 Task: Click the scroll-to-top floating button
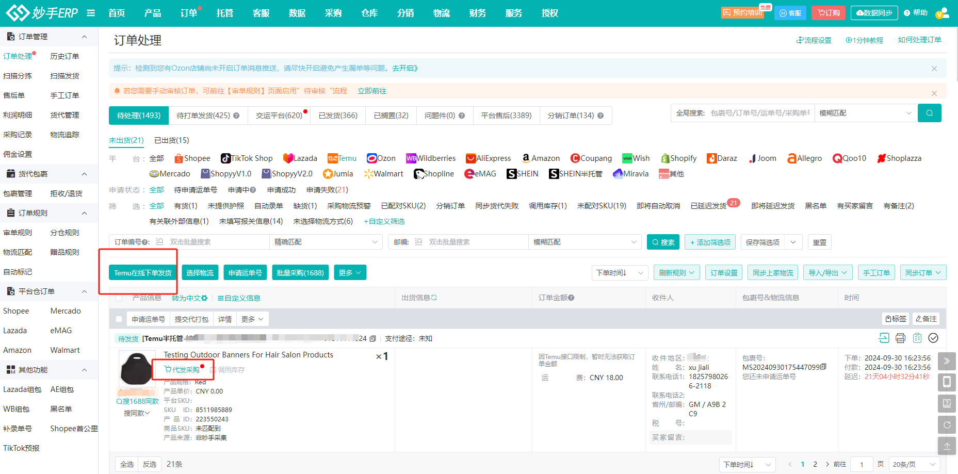(x=947, y=446)
